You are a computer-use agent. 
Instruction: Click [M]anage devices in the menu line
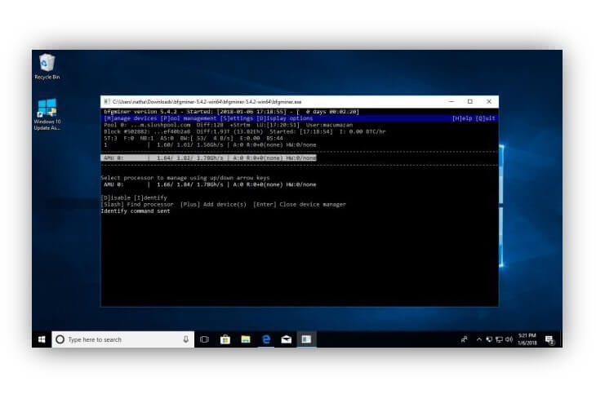point(131,118)
